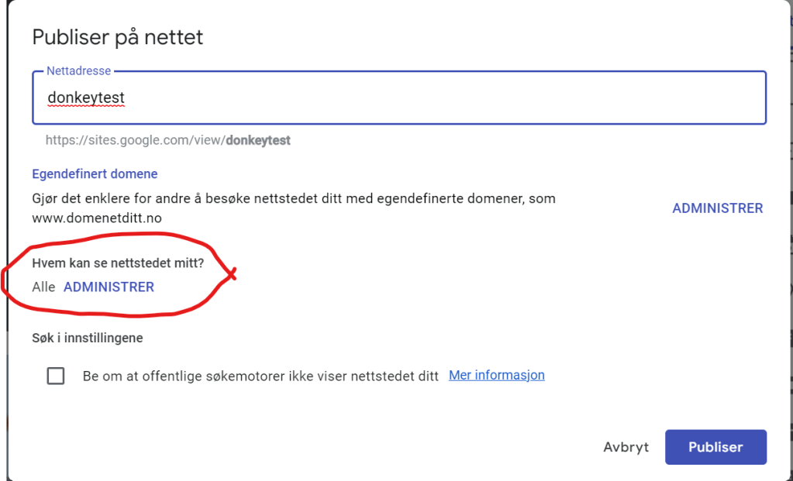Open the Mer informasjon link

coord(496,376)
